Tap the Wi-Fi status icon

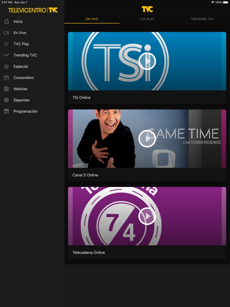pyautogui.click(x=212, y=3)
